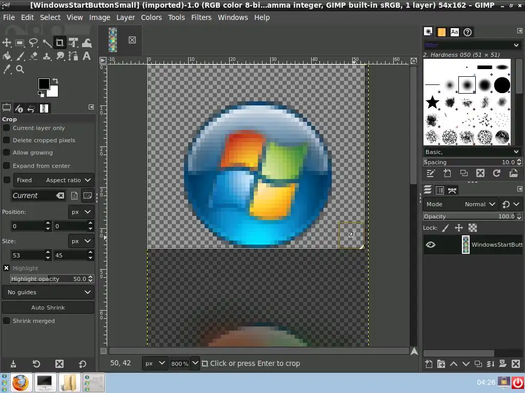Click the Auto Shrink button
This screenshot has height=393, width=525.
pos(48,308)
